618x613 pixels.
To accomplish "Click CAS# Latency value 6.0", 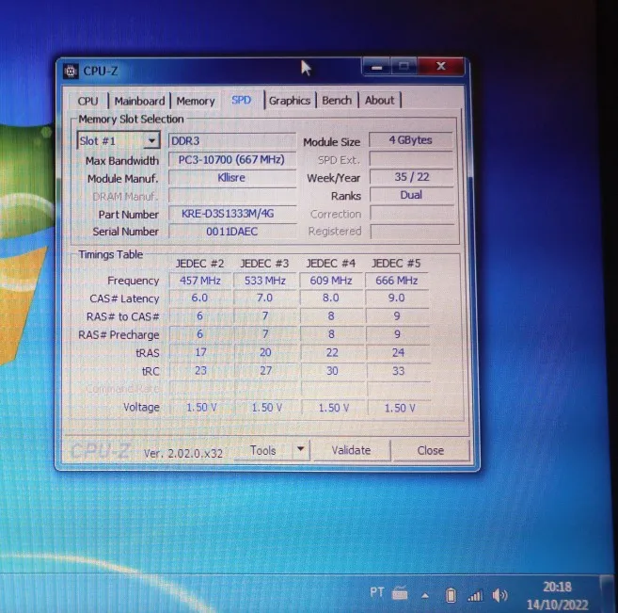I will click(199, 298).
